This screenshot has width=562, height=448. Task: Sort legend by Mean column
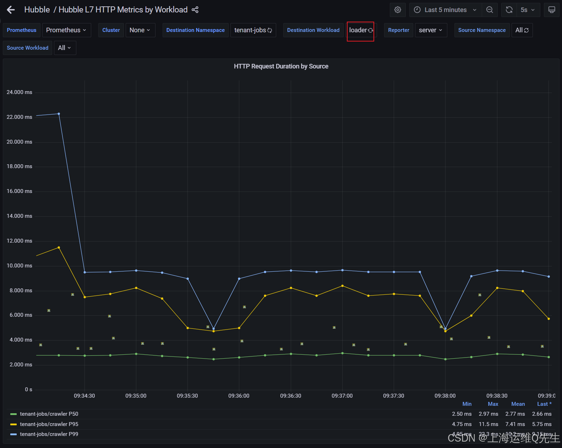pos(518,404)
